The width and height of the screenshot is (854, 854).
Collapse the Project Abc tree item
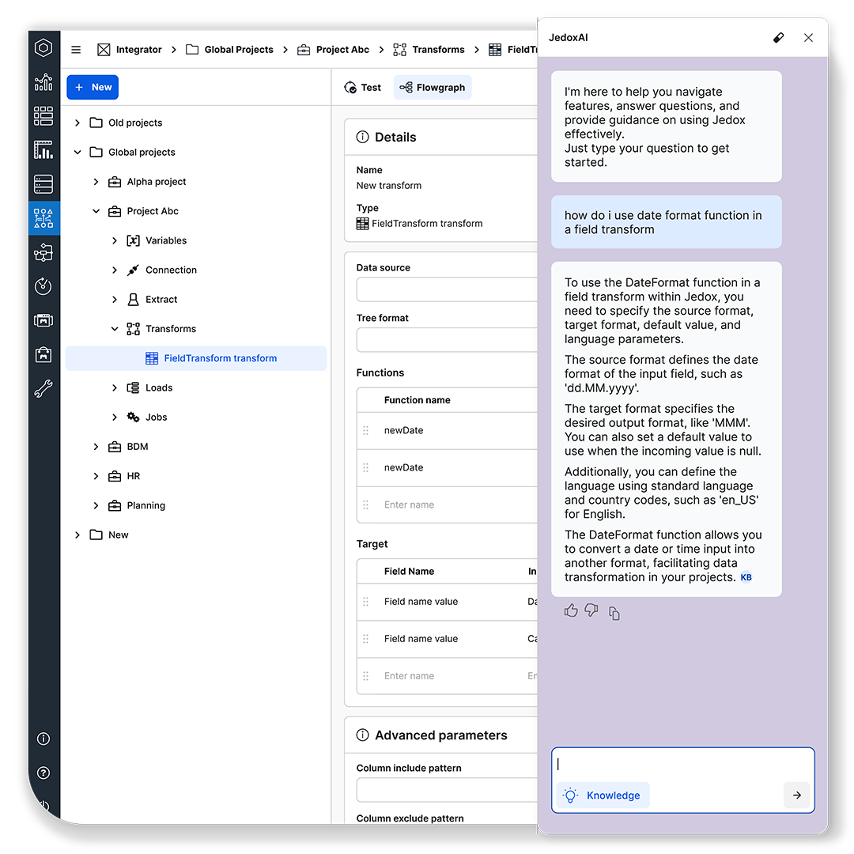(x=96, y=211)
